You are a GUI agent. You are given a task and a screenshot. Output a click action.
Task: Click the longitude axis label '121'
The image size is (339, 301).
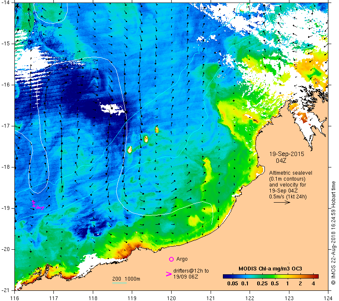pyautogui.click(x=211, y=298)
